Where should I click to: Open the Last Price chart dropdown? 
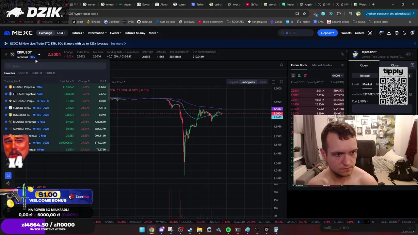119,82
